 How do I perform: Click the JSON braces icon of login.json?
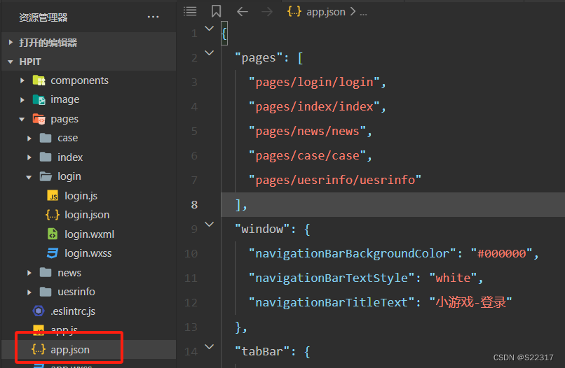(x=53, y=215)
